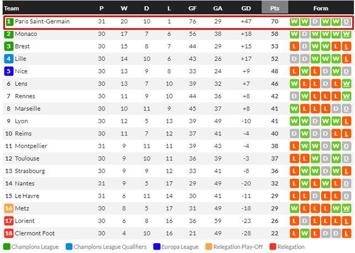Screen dimensions: 355x253
Task: Click Paris Saint-Germain's rank 1 badge
Action: (x=9, y=22)
